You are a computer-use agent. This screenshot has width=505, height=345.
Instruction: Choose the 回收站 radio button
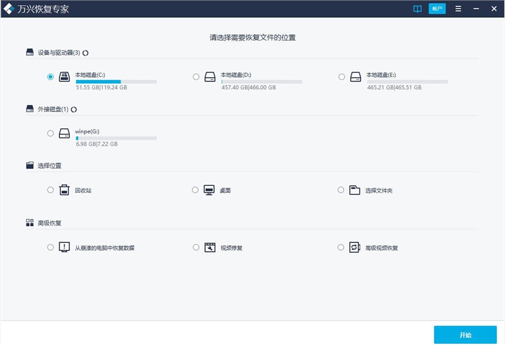tap(50, 190)
